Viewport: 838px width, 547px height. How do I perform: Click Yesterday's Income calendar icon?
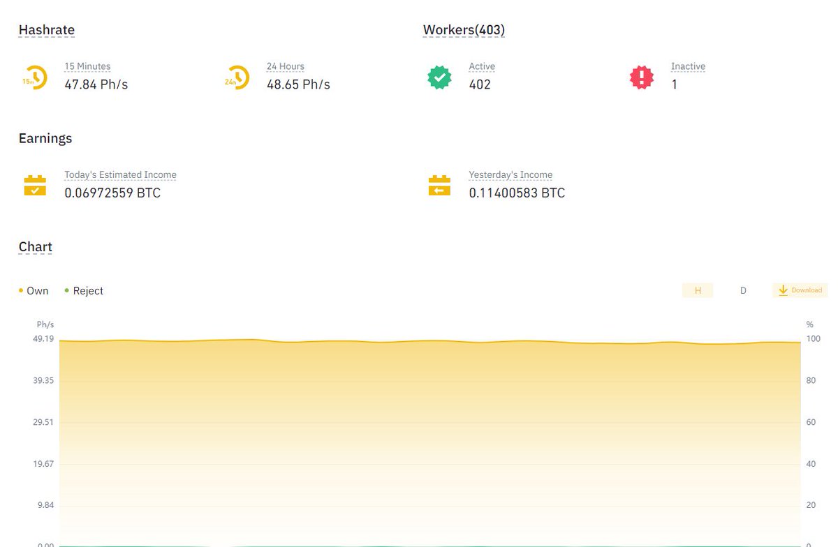coord(439,186)
